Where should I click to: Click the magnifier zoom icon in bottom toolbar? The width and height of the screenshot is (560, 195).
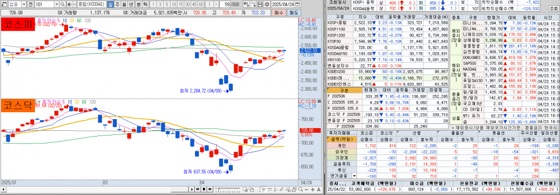pos(301,189)
